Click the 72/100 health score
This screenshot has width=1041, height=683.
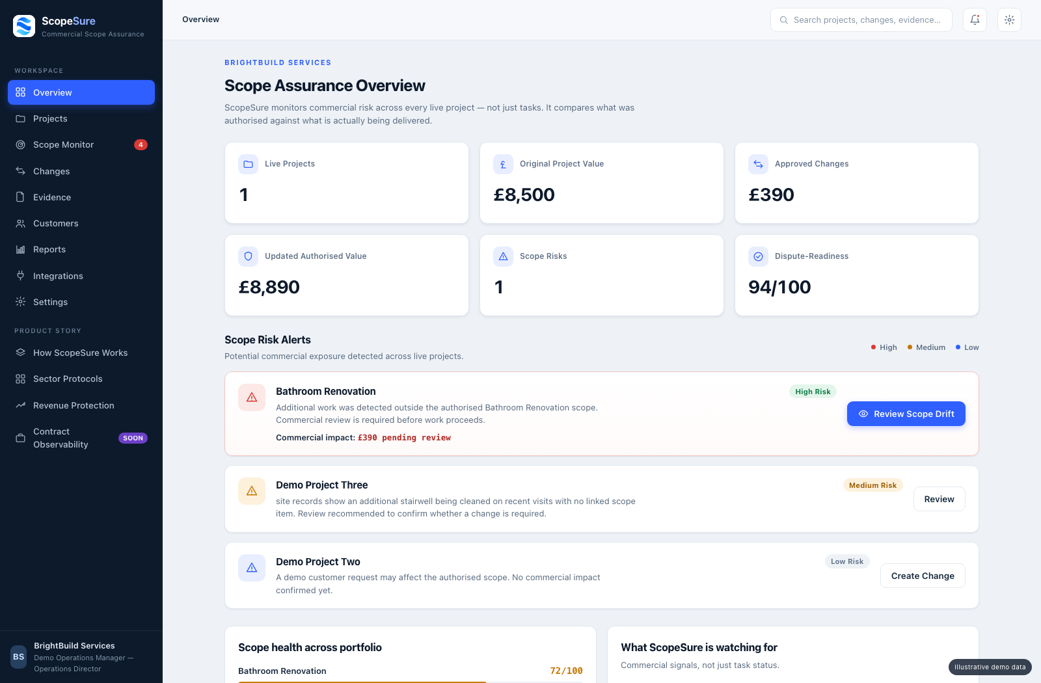566,671
